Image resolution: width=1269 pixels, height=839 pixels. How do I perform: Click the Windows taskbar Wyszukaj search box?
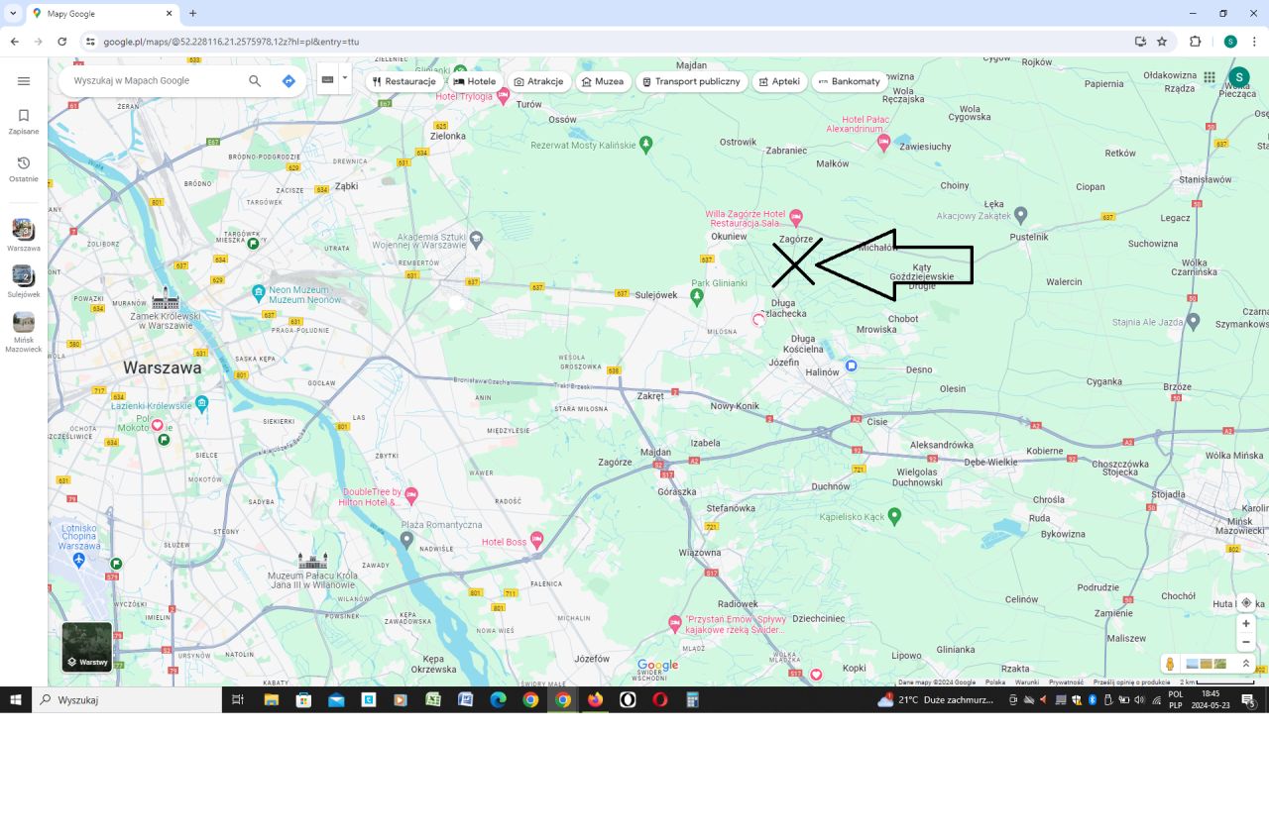[x=127, y=699]
